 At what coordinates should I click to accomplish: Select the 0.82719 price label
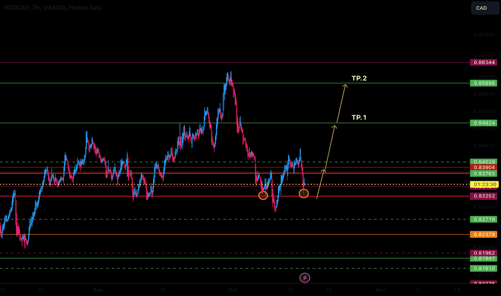(483, 219)
